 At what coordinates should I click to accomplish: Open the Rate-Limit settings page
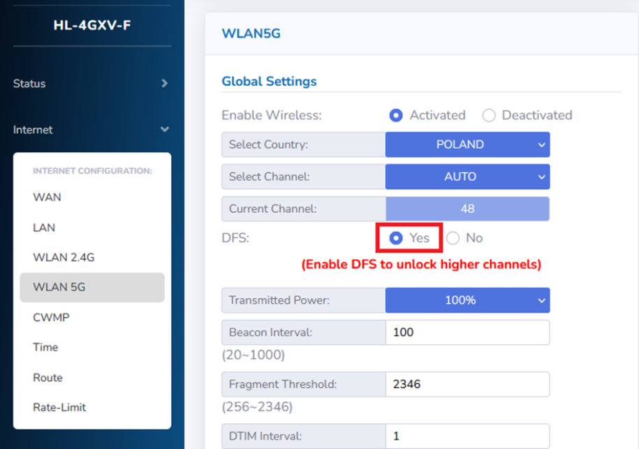(58, 407)
